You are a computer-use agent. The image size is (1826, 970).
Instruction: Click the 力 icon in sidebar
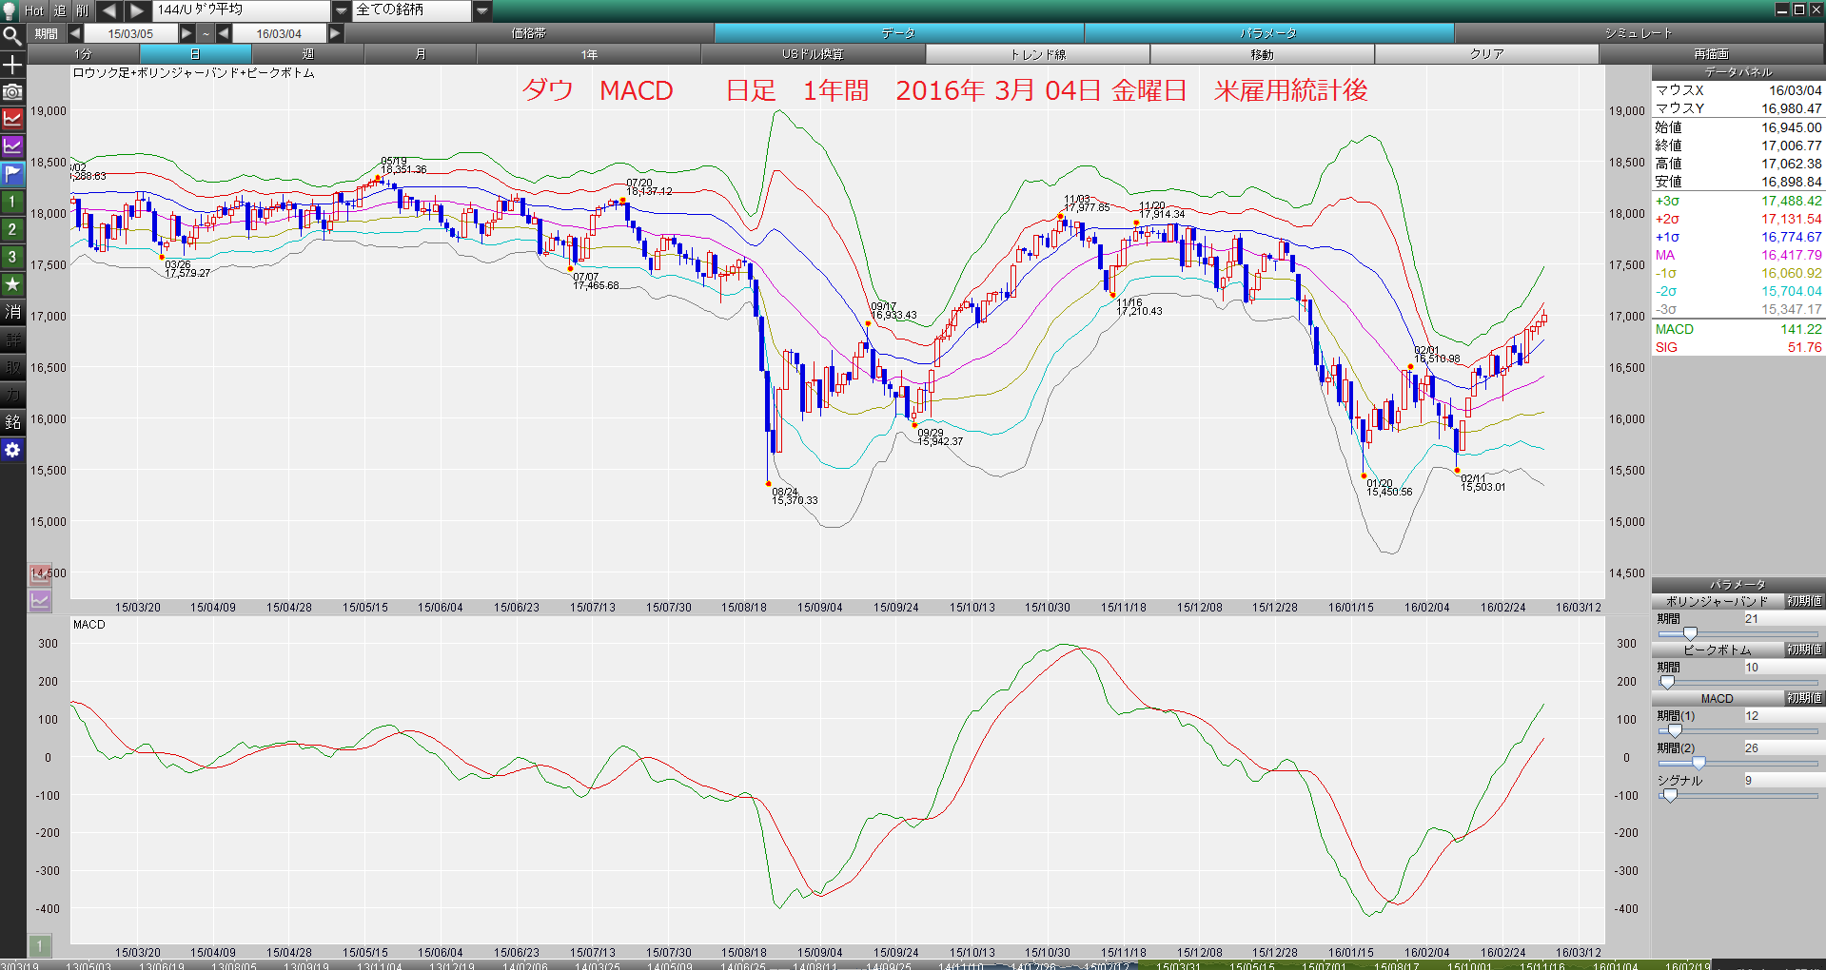(x=12, y=395)
